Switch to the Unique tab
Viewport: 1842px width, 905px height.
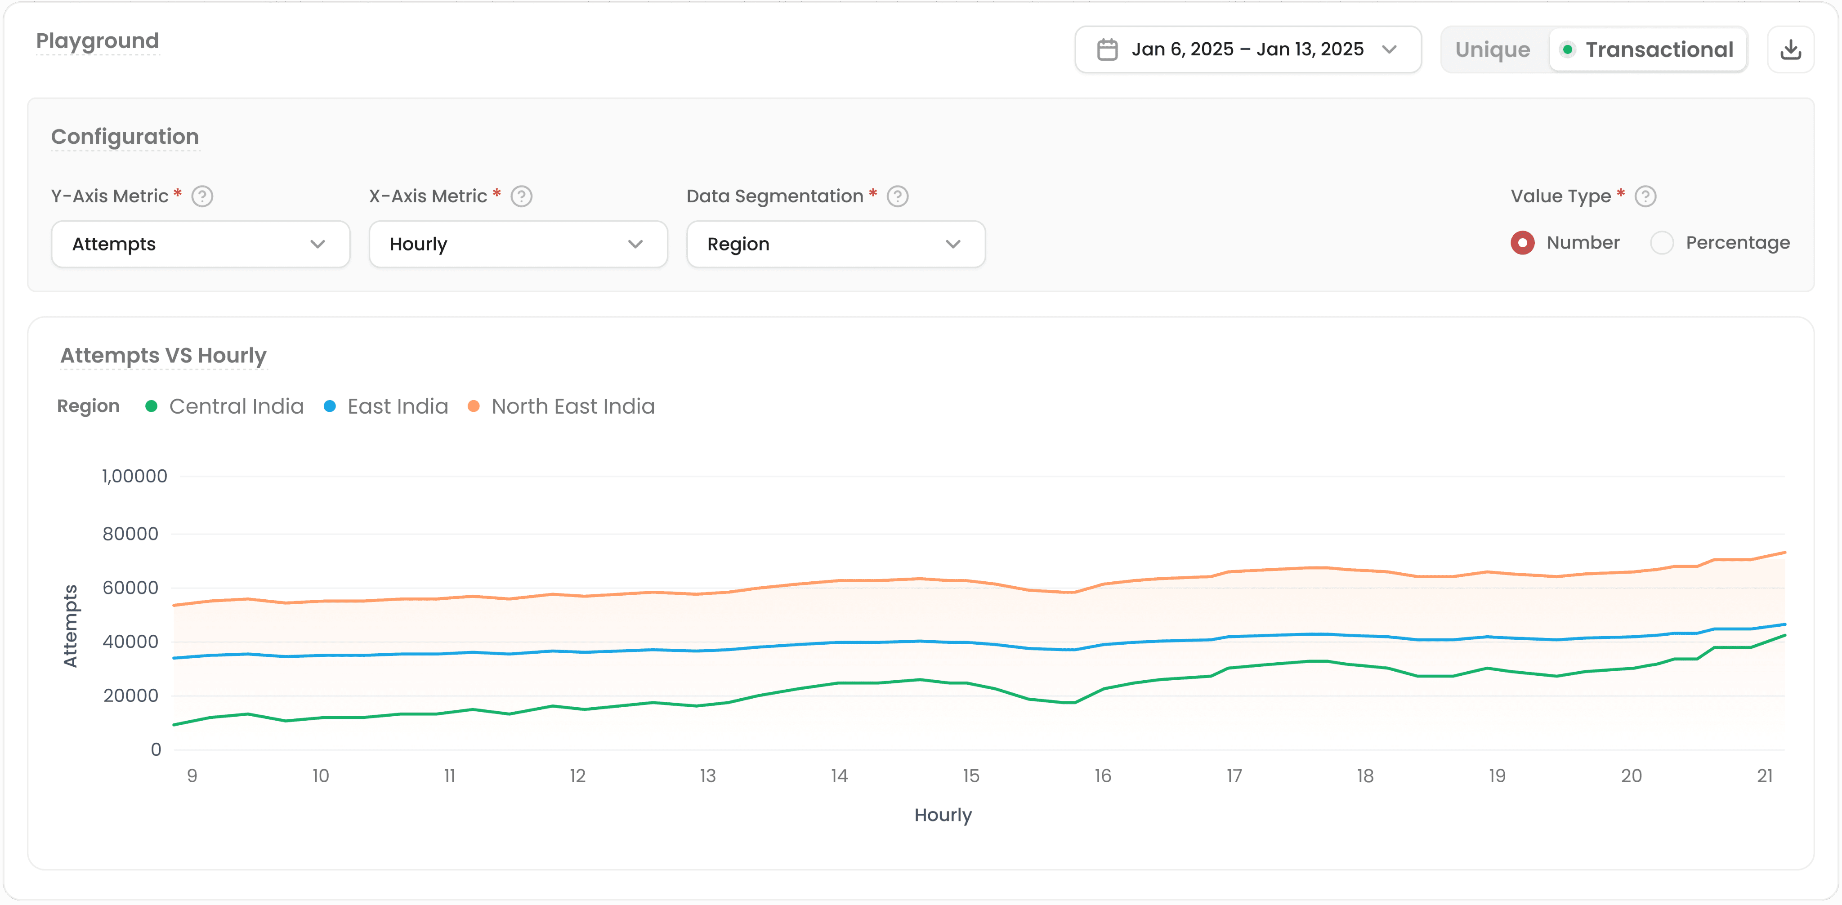(x=1492, y=49)
